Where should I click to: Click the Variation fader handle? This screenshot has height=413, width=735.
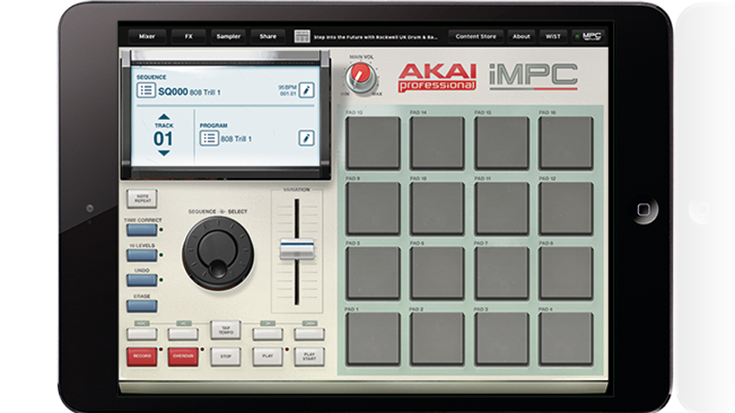(297, 249)
